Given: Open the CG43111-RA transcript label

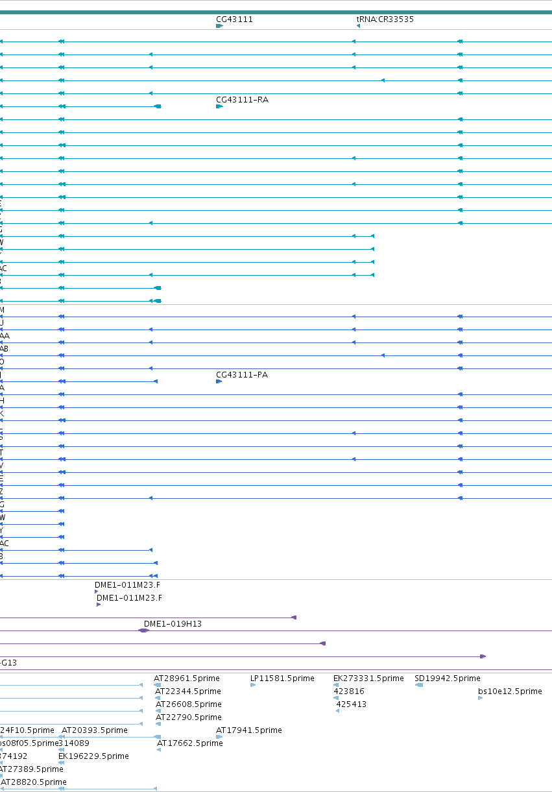Looking at the screenshot, I should 242,100.
